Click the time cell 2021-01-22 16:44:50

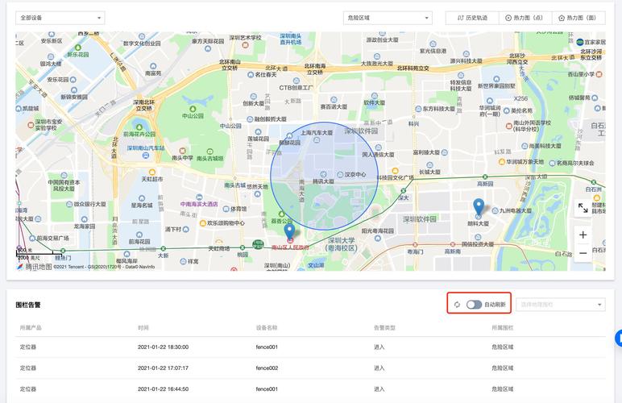[163, 389]
